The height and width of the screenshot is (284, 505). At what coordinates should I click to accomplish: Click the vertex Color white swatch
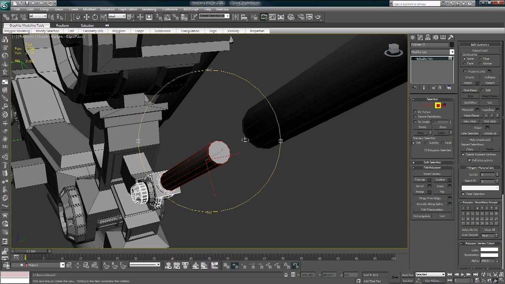[x=489, y=250]
